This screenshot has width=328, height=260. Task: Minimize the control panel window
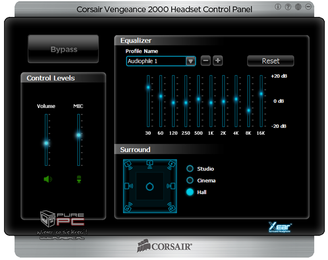point(308,7)
